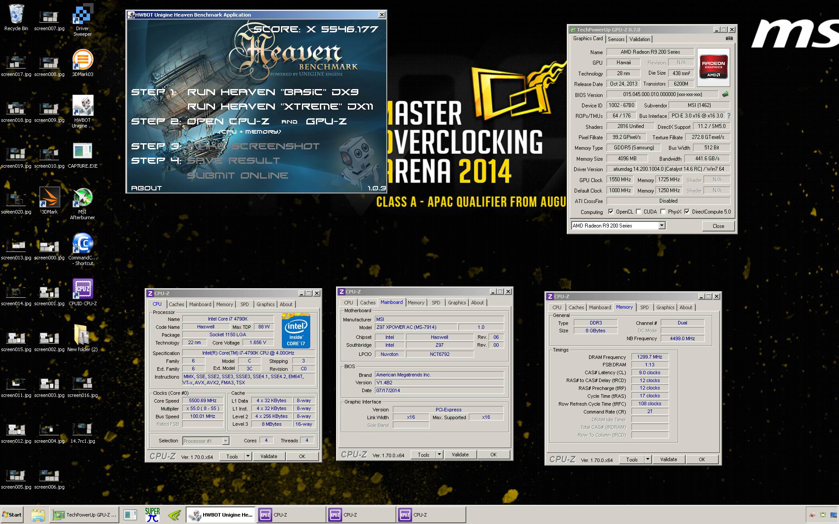Open the New folder (2) folder

pos(82,338)
